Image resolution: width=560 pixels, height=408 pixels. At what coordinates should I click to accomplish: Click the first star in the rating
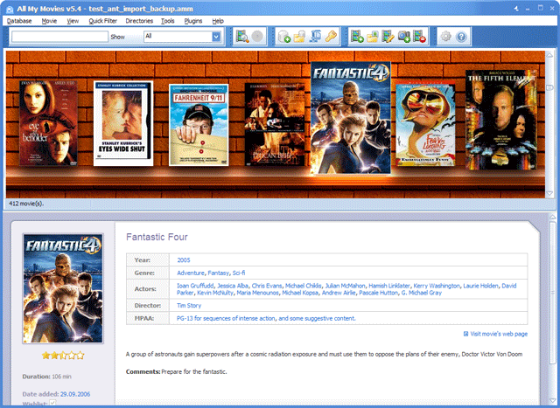(45, 356)
